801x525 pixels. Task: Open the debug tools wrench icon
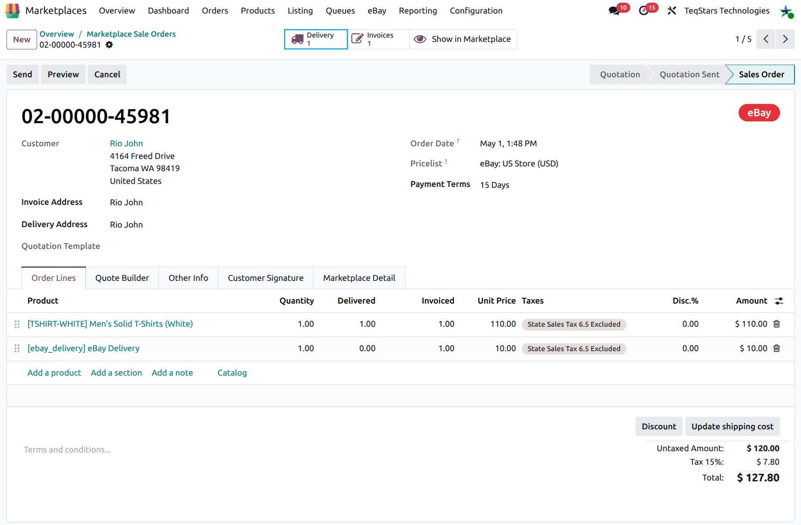click(672, 11)
